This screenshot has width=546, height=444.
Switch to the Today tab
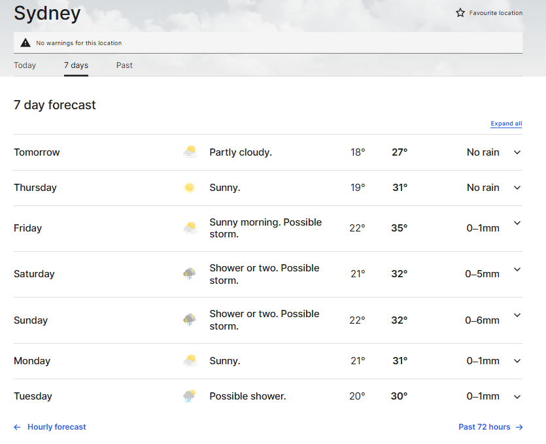(x=25, y=65)
